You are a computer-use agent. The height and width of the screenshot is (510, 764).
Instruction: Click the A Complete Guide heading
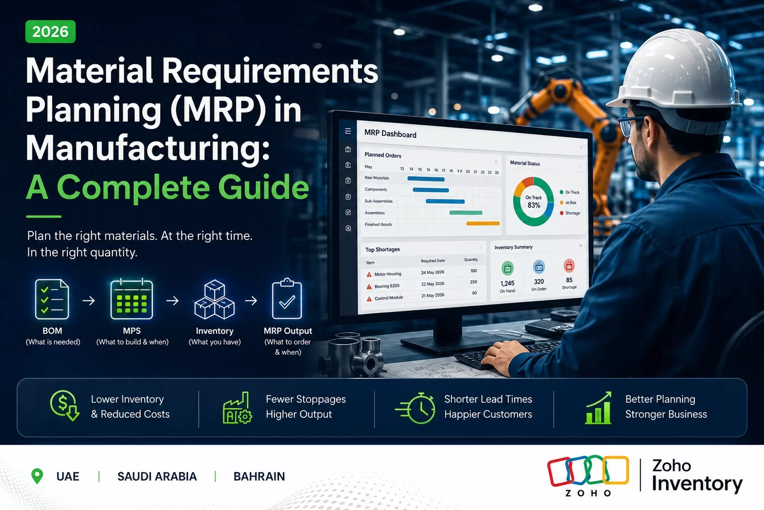(x=168, y=188)
